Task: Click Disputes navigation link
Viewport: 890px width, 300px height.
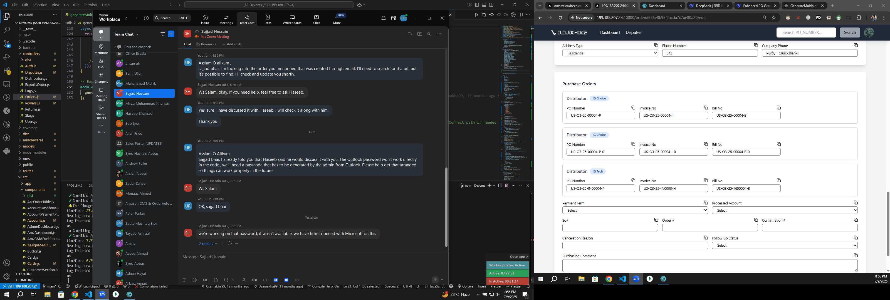Action: point(633,32)
